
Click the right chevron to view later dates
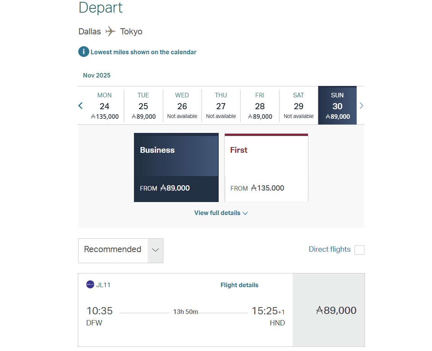point(361,105)
